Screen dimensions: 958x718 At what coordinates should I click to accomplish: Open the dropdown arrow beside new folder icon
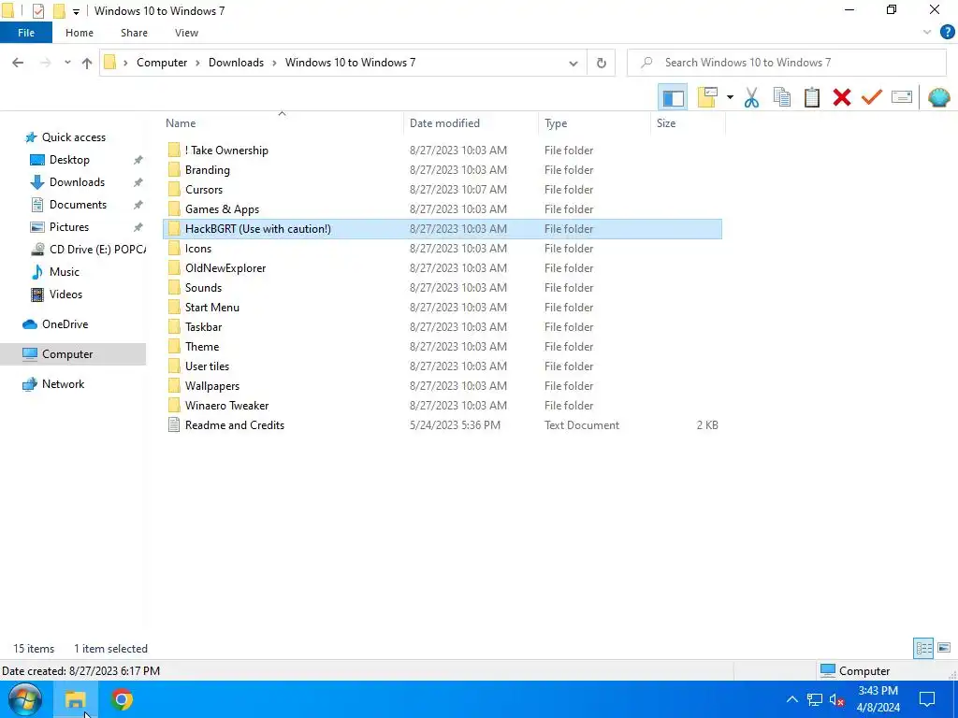tap(730, 97)
